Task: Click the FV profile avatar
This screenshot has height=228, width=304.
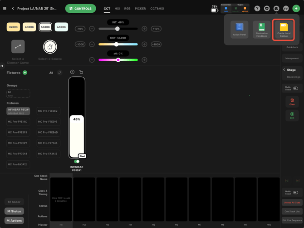Action: (x=286, y=9)
